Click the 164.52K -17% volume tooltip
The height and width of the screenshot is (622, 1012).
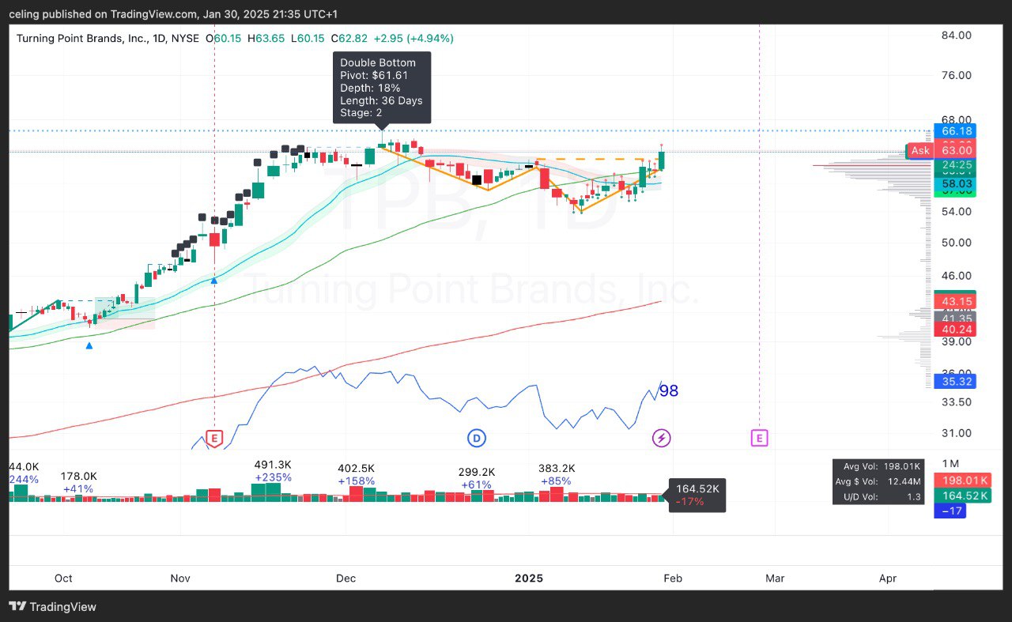pyautogui.click(x=697, y=496)
